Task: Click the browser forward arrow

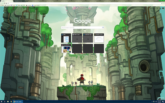Action: pos(3,3)
